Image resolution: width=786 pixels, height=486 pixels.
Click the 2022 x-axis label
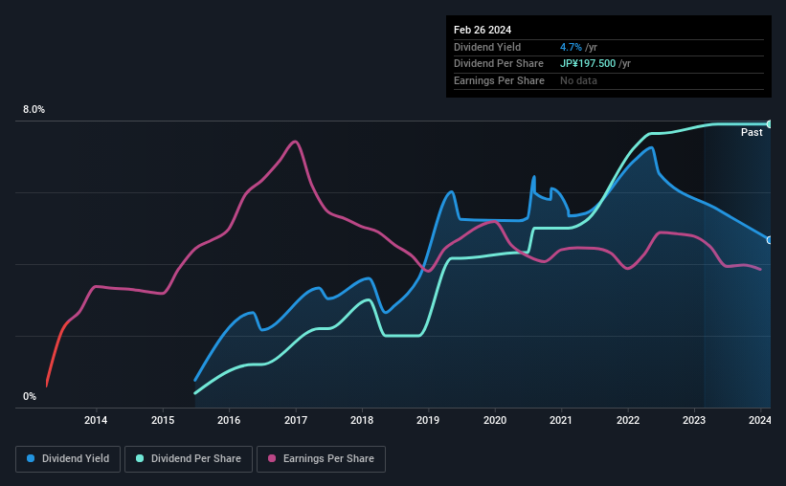pos(628,420)
